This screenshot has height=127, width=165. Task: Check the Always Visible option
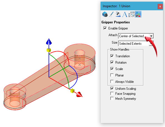[112, 82]
